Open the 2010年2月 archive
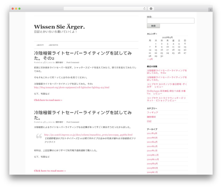Screen dimensions: 222x188 152,146
